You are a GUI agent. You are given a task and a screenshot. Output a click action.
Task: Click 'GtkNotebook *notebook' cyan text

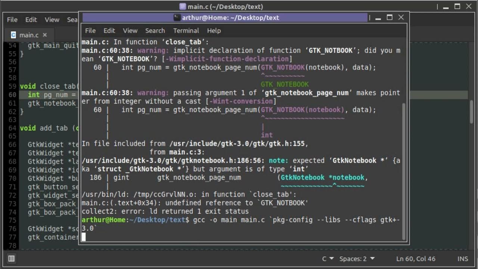[322, 177]
